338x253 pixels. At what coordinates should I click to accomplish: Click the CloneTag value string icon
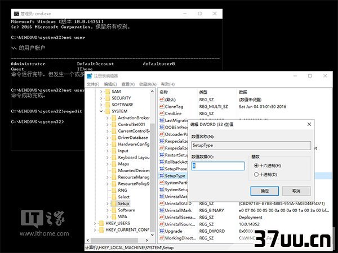[162, 106]
